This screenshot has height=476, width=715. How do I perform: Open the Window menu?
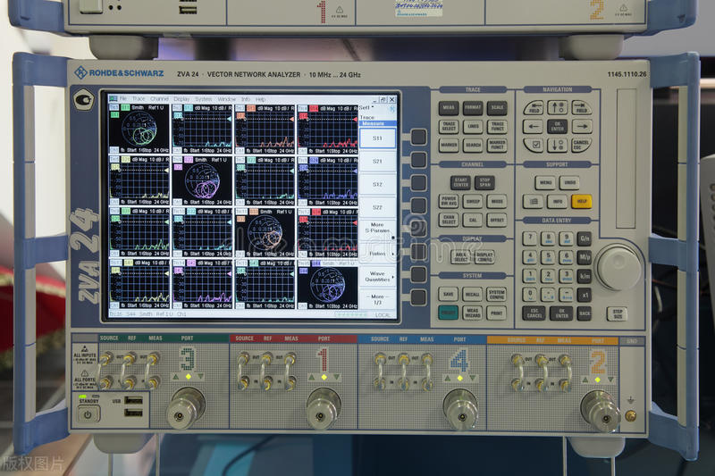pos(227,99)
